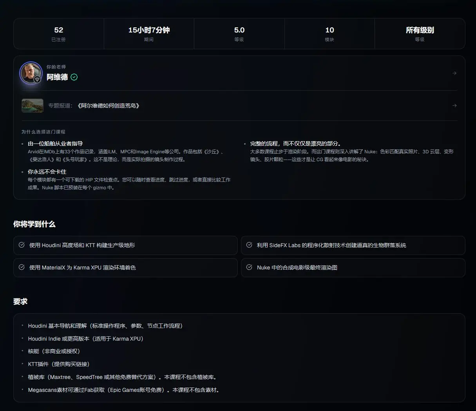The image size is (476, 411).
Task: Select the card 使用 Houdini 高度场和 KTT 构建生产级地形
Action: pyautogui.click(x=125, y=245)
